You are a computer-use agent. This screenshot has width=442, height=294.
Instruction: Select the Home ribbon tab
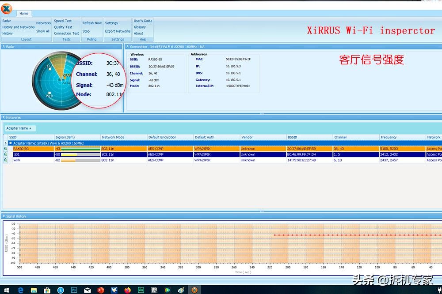24,14
